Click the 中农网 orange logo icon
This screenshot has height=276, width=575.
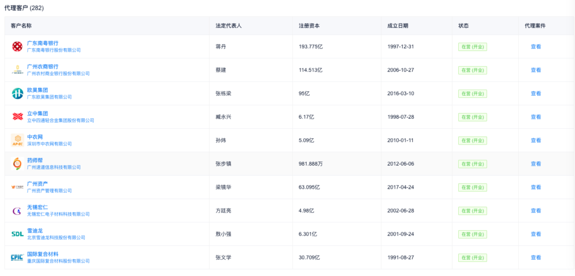click(17, 141)
